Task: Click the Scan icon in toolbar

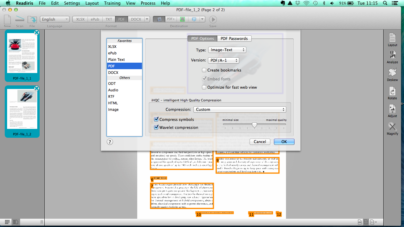Action: tap(20, 20)
